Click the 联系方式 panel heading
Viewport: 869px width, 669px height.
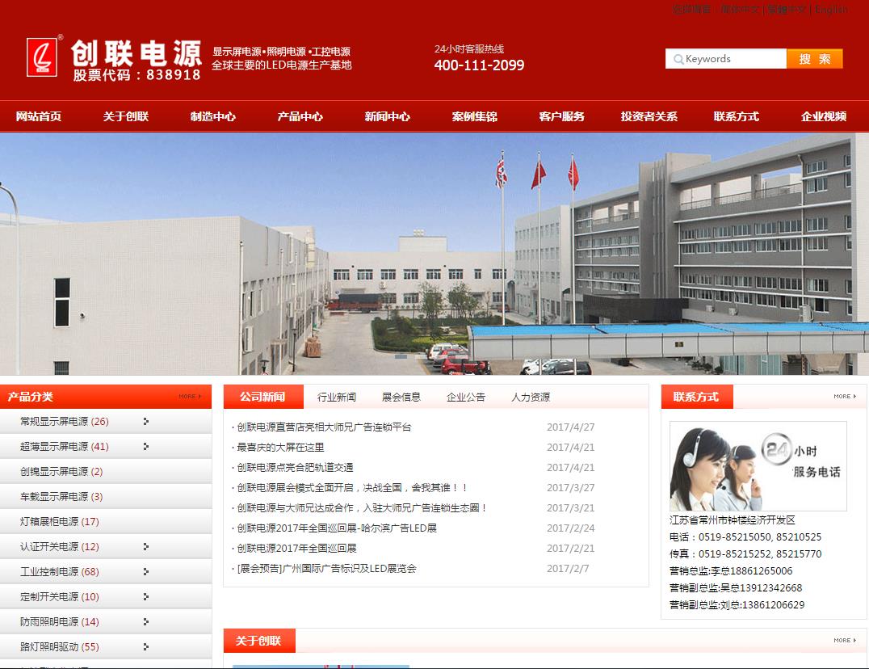click(695, 397)
